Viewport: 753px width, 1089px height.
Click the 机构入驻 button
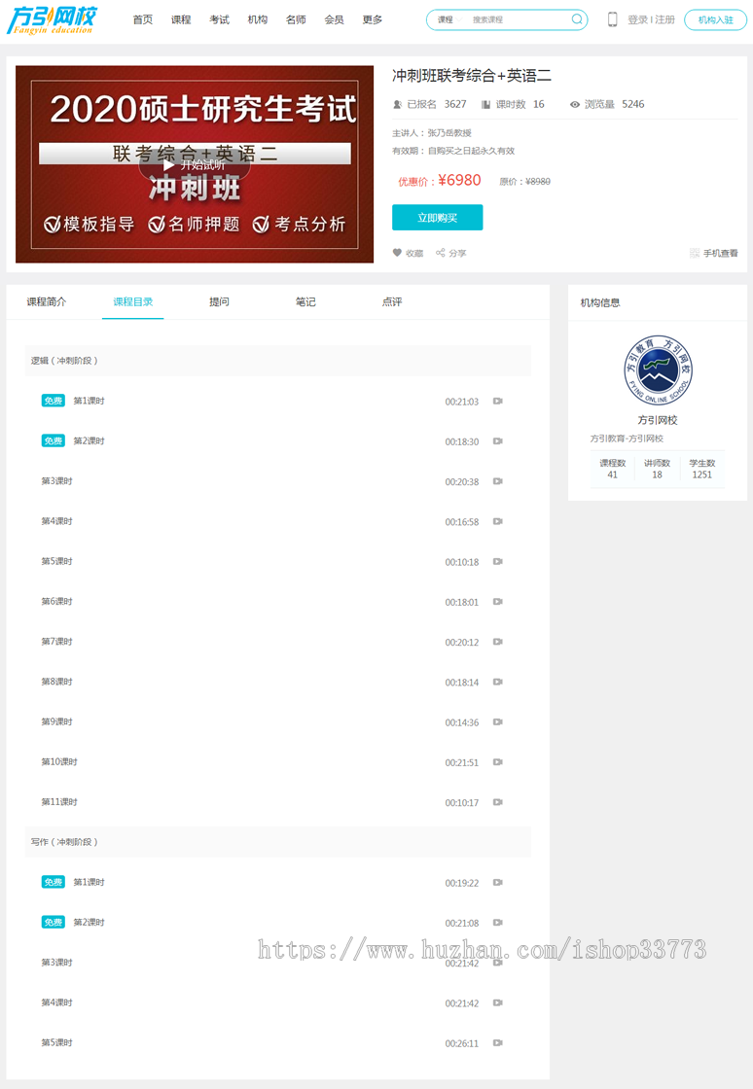[x=715, y=19]
